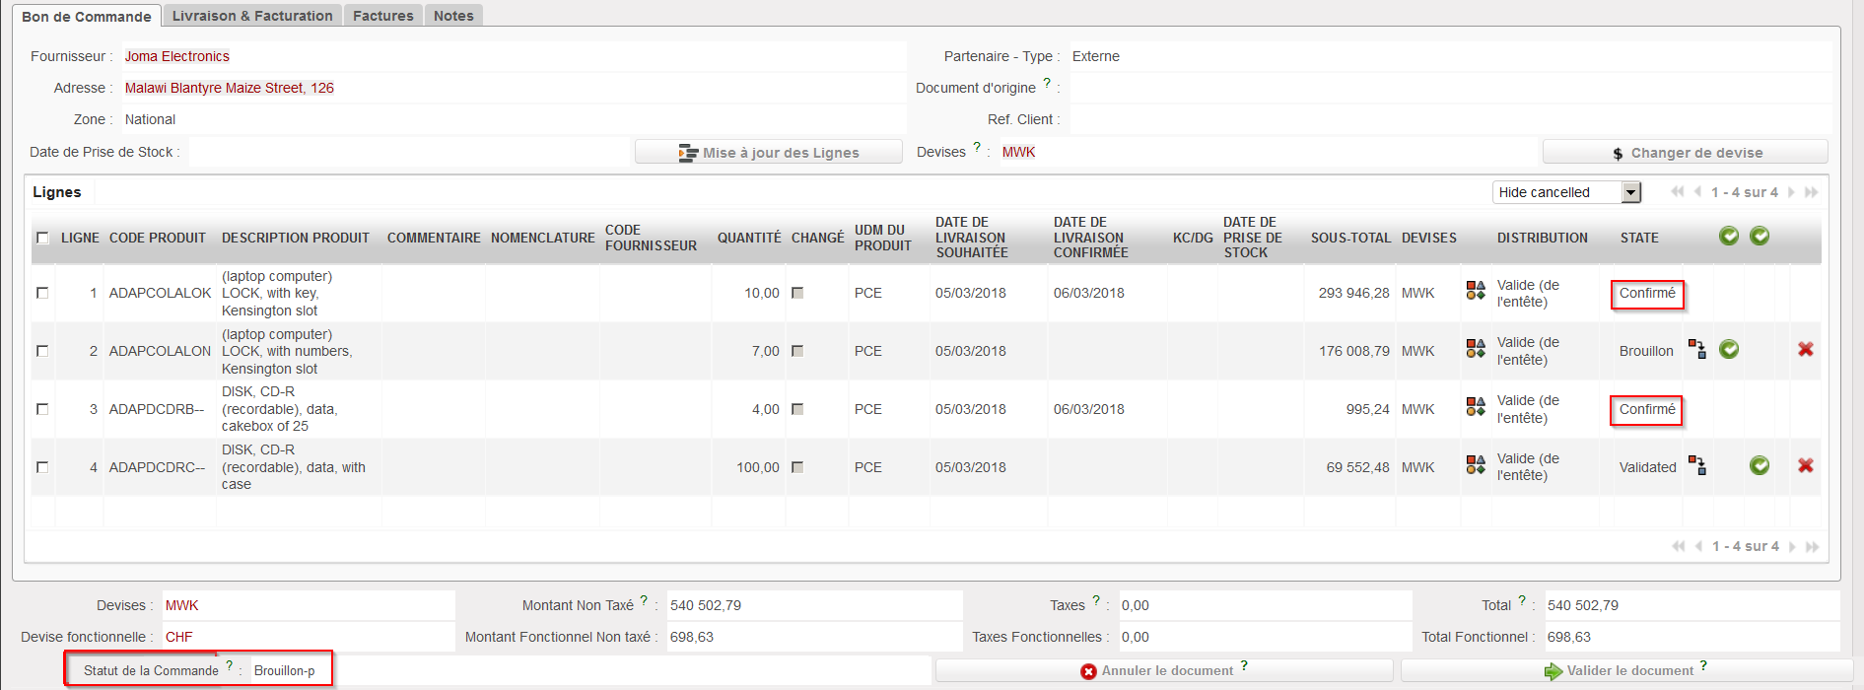This screenshot has width=1864, height=690.
Task: Click split-line icon on Brouillon row
Action: (1696, 349)
